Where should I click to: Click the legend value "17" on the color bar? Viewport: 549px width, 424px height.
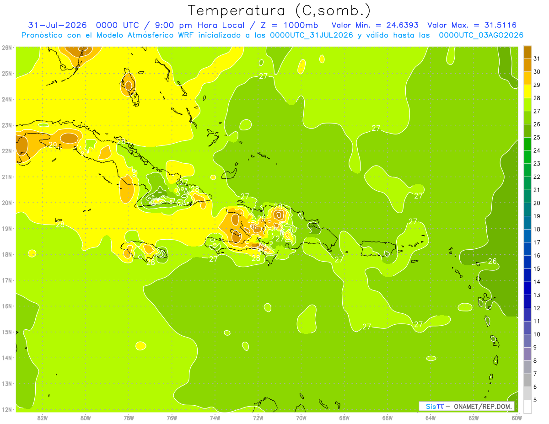[537, 242]
